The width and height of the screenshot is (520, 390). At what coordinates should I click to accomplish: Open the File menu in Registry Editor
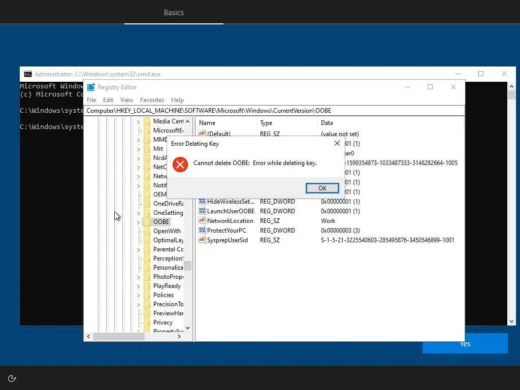pyautogui.click(x=91, y=100)
